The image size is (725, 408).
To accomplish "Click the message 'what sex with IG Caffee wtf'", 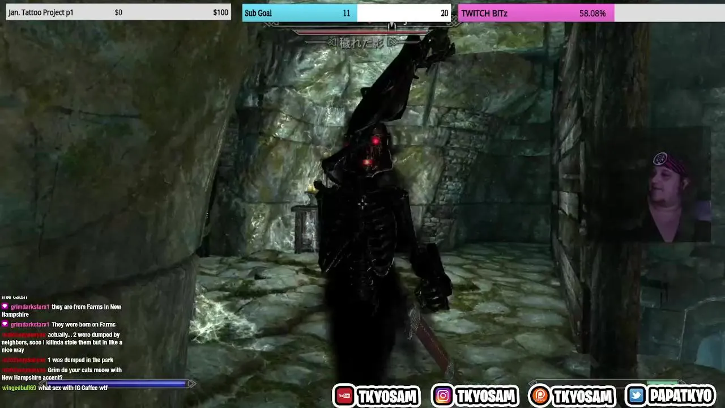I will [x=73, y=388].
